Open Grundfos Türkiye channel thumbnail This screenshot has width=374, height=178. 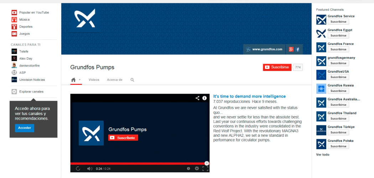coord(321,130)
